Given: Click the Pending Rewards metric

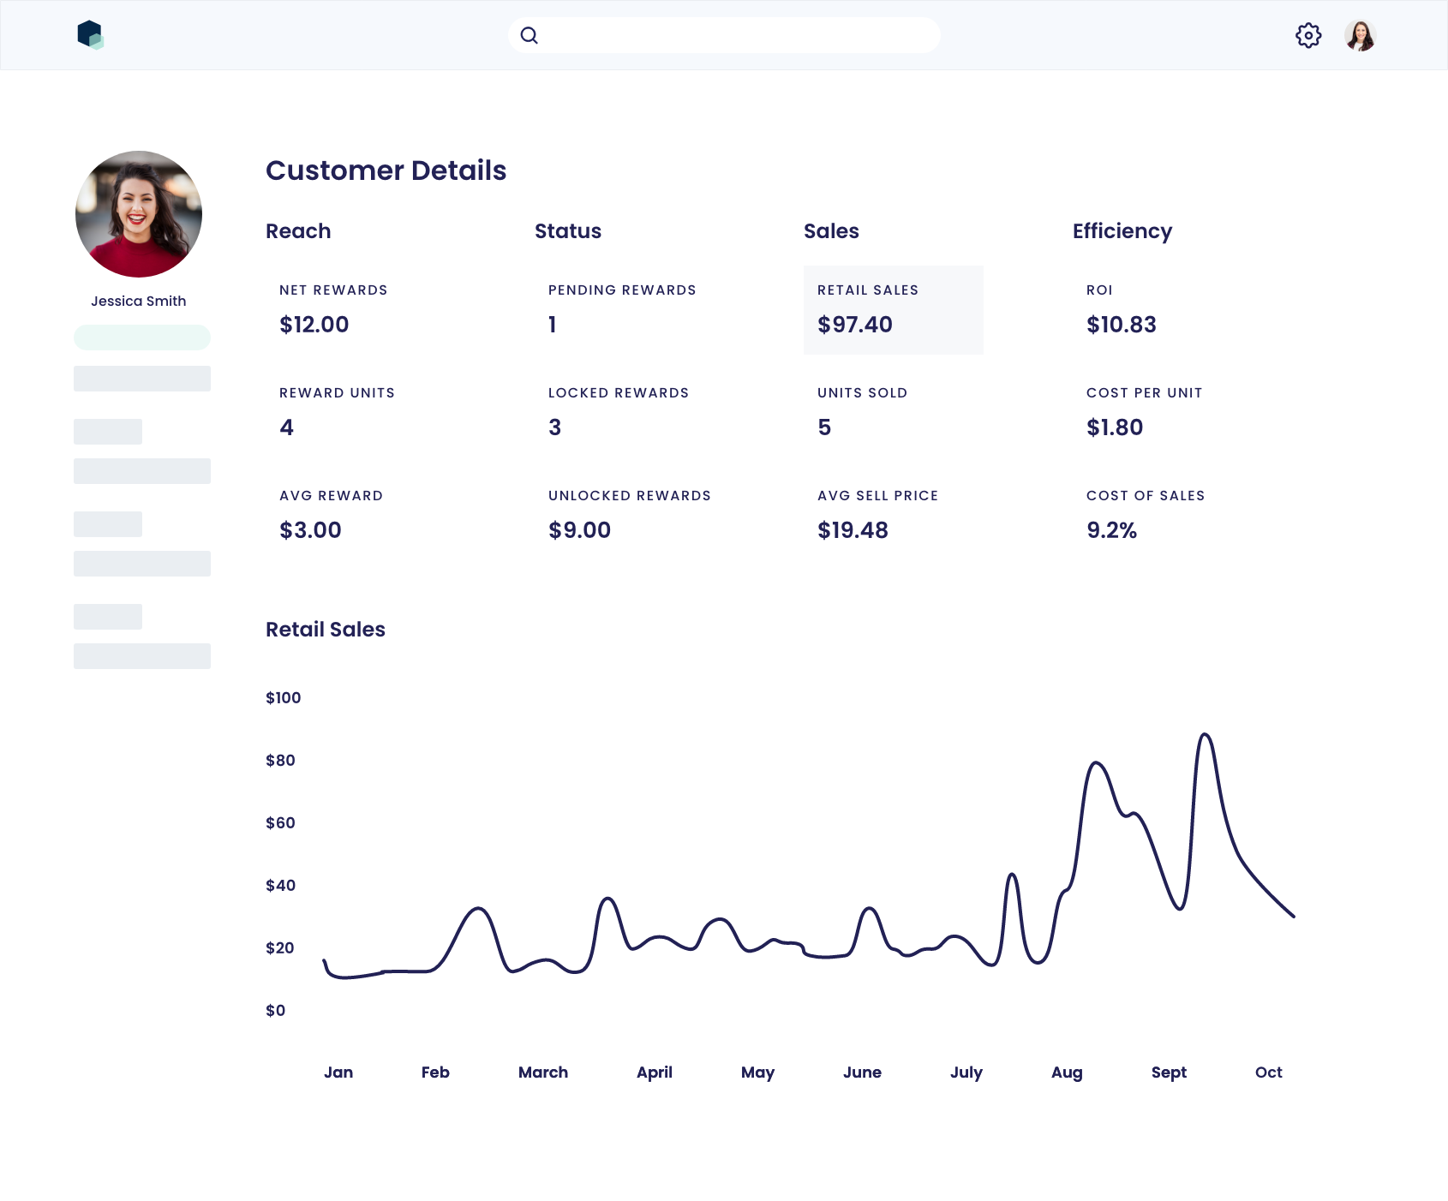Looking at the screenshot, I should point(622,308).
